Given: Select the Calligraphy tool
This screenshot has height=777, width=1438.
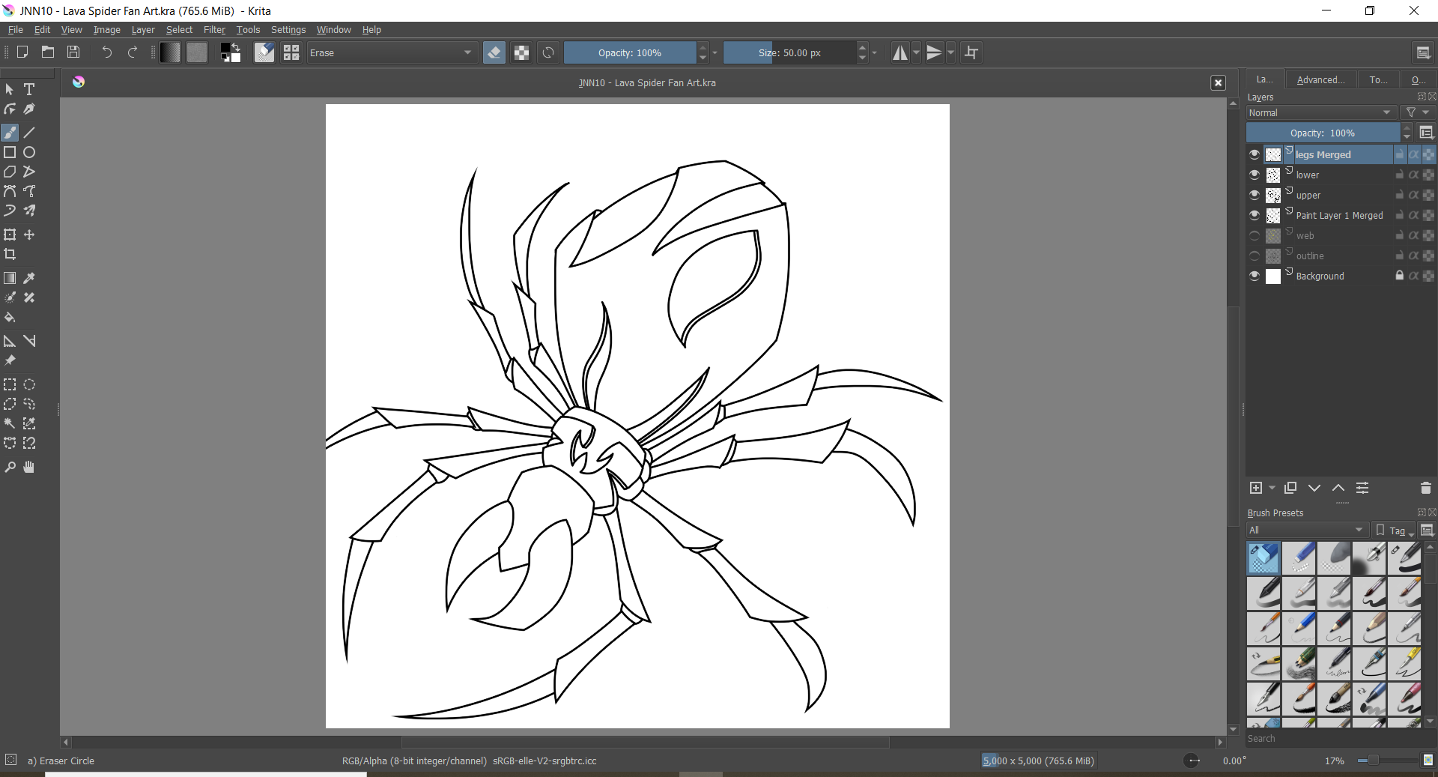Looking at the screenshot, I should [x=29, y=109].
